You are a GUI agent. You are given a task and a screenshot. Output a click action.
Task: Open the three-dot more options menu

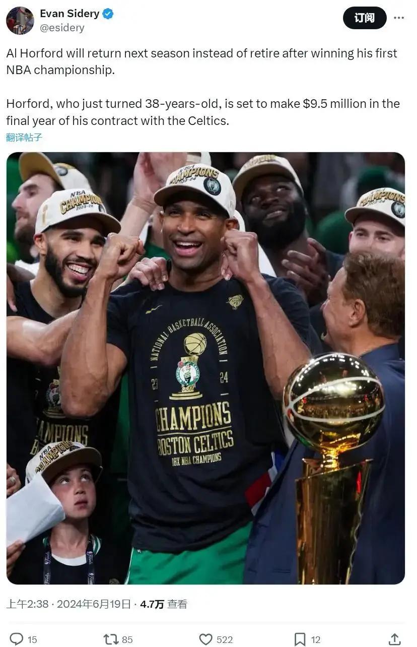399,18
